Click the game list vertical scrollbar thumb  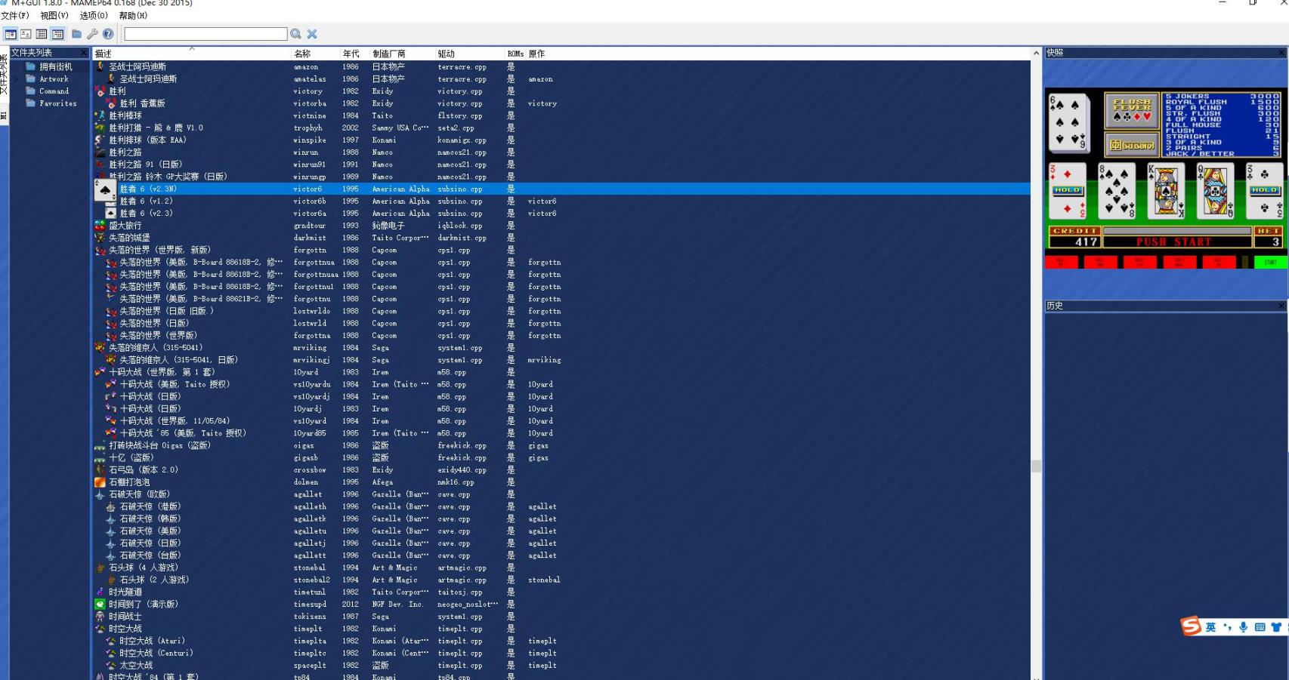click(x=1036, y=466)
